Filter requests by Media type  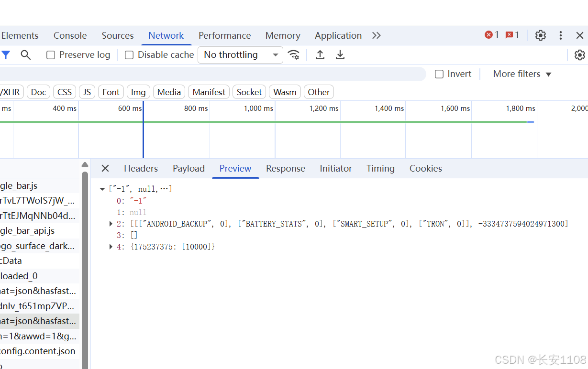pyautogui.click(x=169, y=92)
